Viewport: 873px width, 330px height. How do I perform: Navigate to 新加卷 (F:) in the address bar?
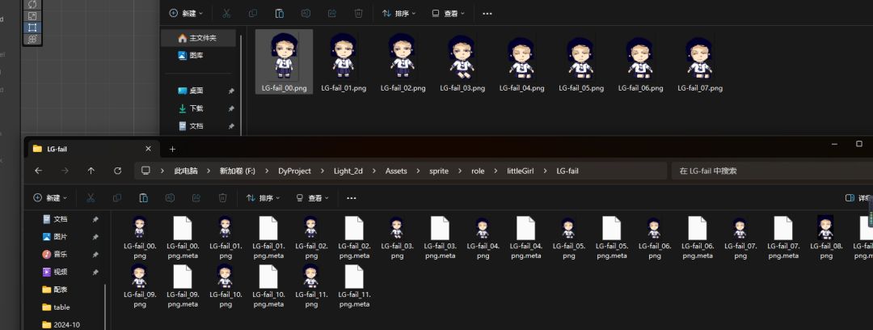(237, 171)
